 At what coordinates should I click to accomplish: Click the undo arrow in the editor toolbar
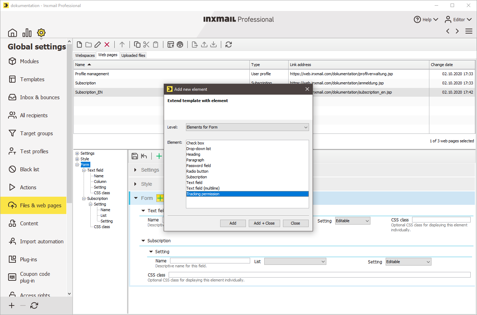click(144, 156)
